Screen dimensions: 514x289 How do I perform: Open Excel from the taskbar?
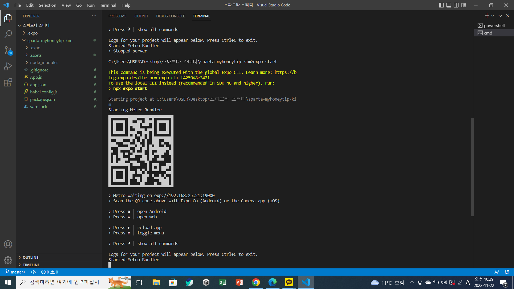tap(222, 282)
